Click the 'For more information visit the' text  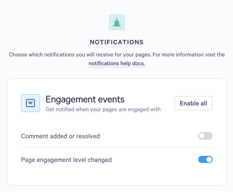[189, 55]
